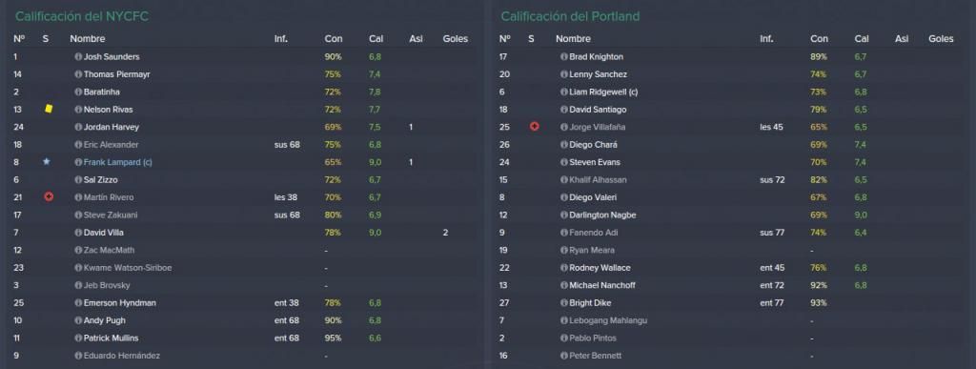This screenshot has height=369, width=976.
Task: Click the info icon beside Diego Valeri
Action: point(564,197)
